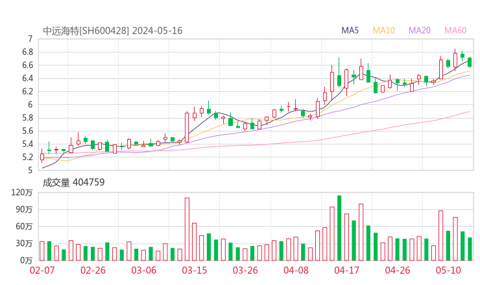480x285 pixels.
Task: Click the 30万 volume axis label
Action: (24, 244)
